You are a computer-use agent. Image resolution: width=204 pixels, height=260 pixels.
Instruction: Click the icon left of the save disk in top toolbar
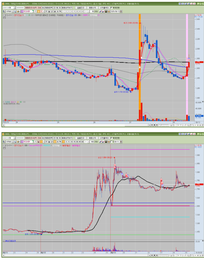coord(103,12)
